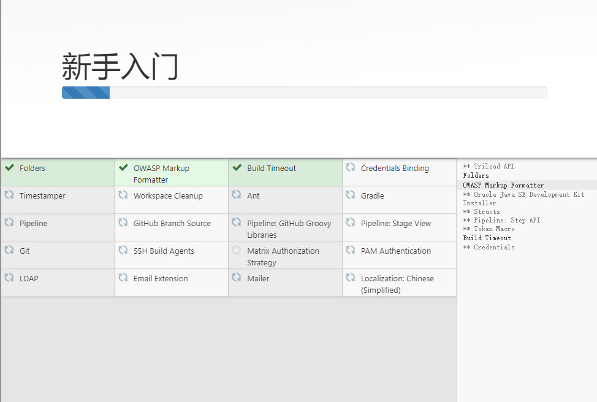This screenshot has height=402, width=597.
Task: Click the loading icon beside LDAP
Action: coord(9,278)
